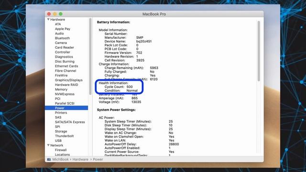Viewport: 306px width, 172px height.
Task: Select Thunderbolt in the sidebar
Action: [64, 136]
